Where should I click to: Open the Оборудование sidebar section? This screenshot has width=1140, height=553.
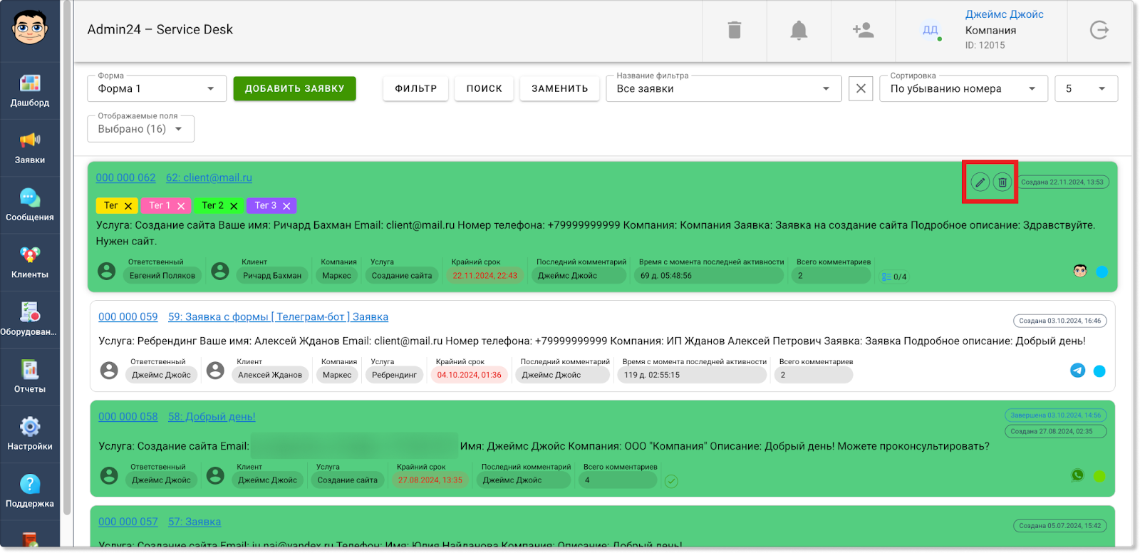point(30,319)
